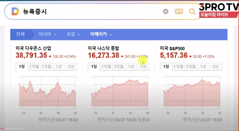Select 1일 tab for S&P500 chart
This screenshot has height=131, width=239.
(166, 67)
